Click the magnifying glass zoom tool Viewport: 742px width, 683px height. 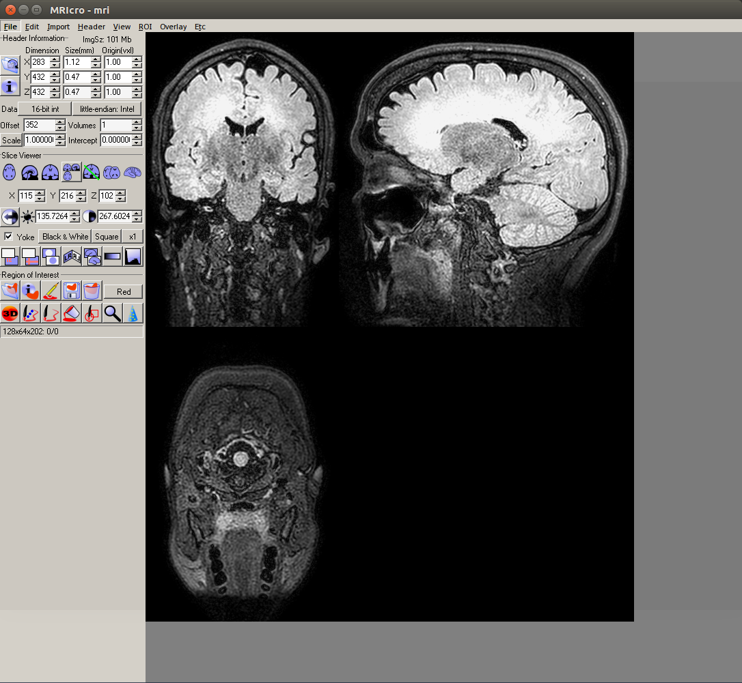[112, 313]
